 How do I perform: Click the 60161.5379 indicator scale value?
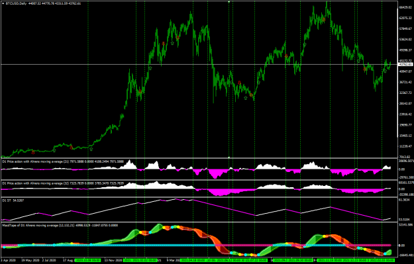[406, 183]
